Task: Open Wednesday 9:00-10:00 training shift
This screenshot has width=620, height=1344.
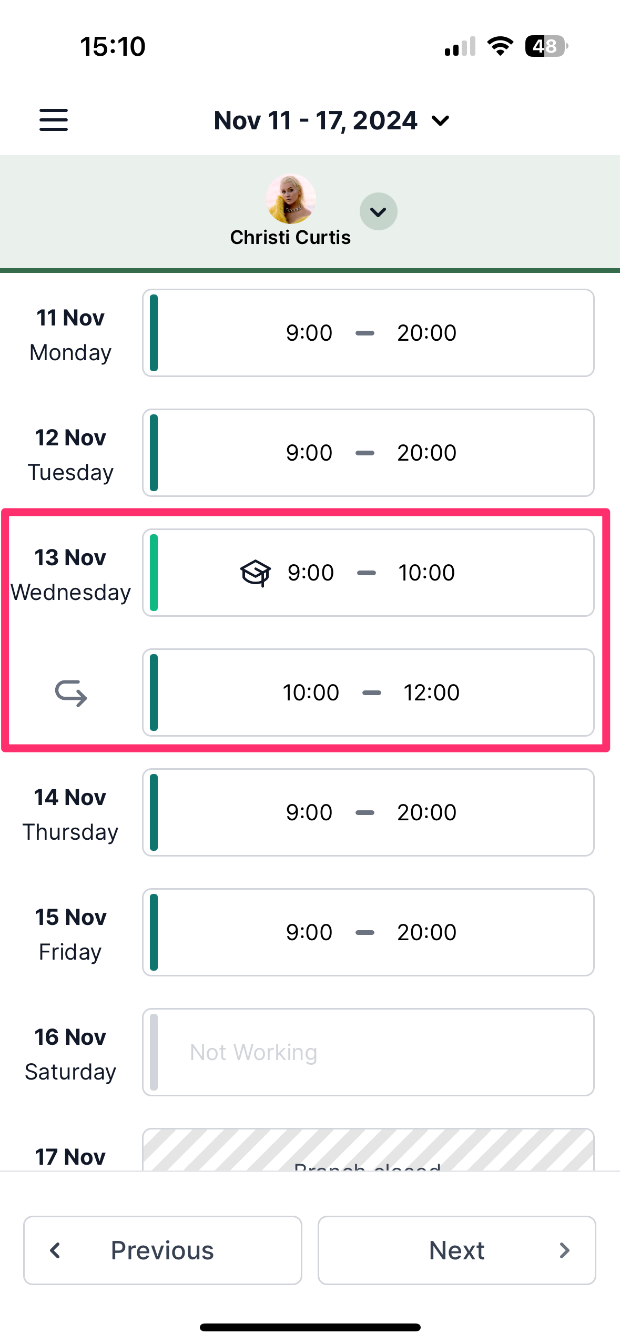Action: coord(368,573)
